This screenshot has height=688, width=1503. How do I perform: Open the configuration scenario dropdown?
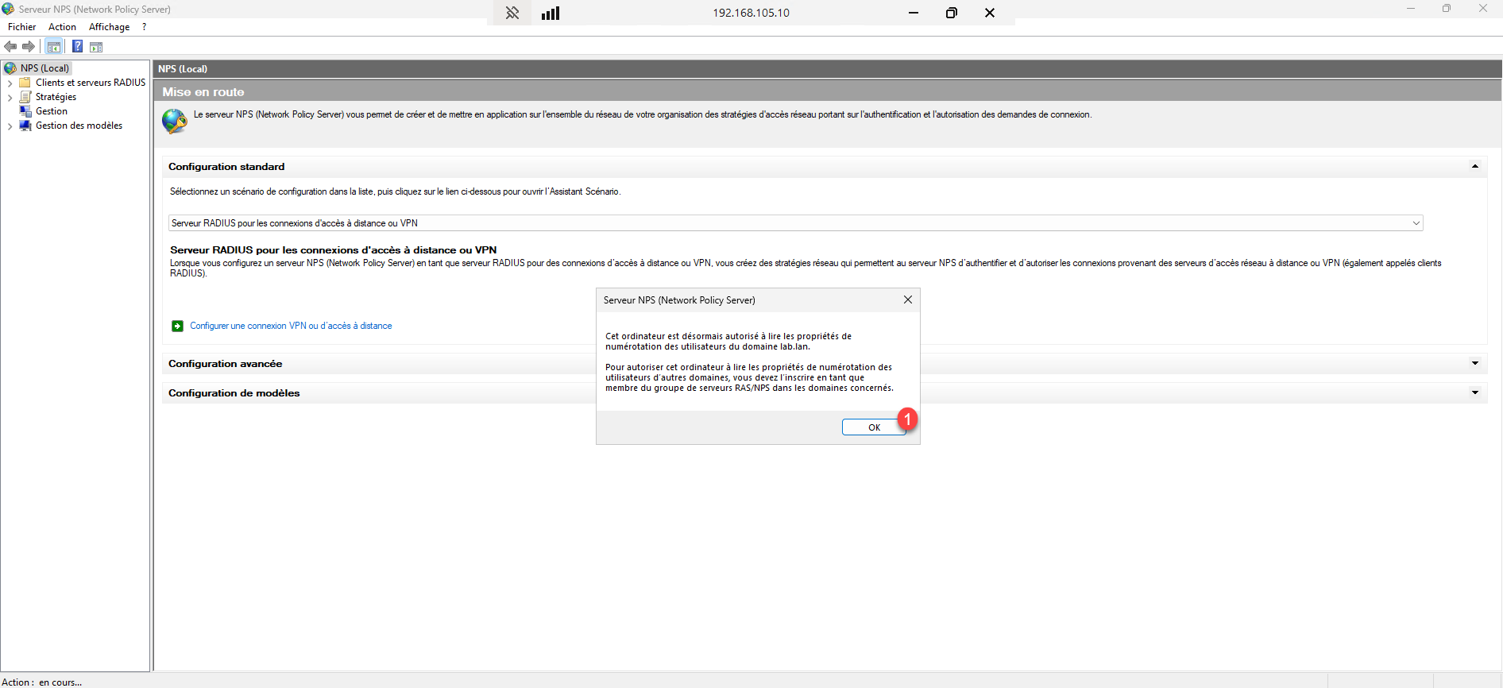click(1416, 223)
